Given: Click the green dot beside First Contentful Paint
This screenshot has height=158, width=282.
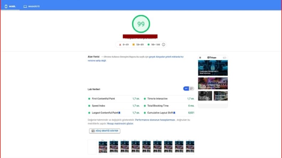Looking at the screenshot, I should 89,99.
